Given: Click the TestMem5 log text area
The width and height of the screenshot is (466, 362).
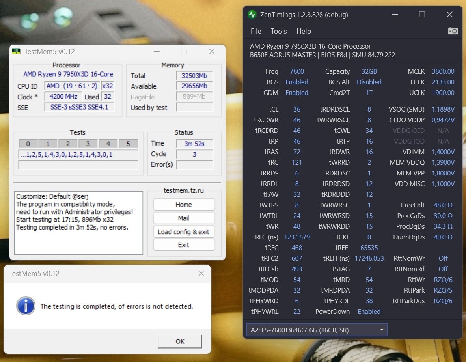Looking at the screenshot, I should click(x=79, y=223).
